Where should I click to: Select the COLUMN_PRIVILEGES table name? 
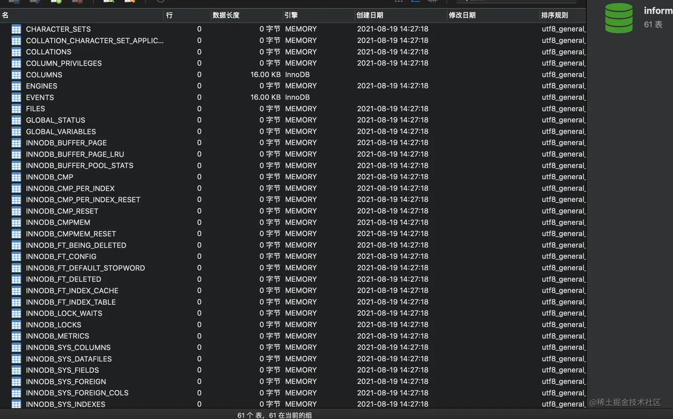click(x=64, y=63)
